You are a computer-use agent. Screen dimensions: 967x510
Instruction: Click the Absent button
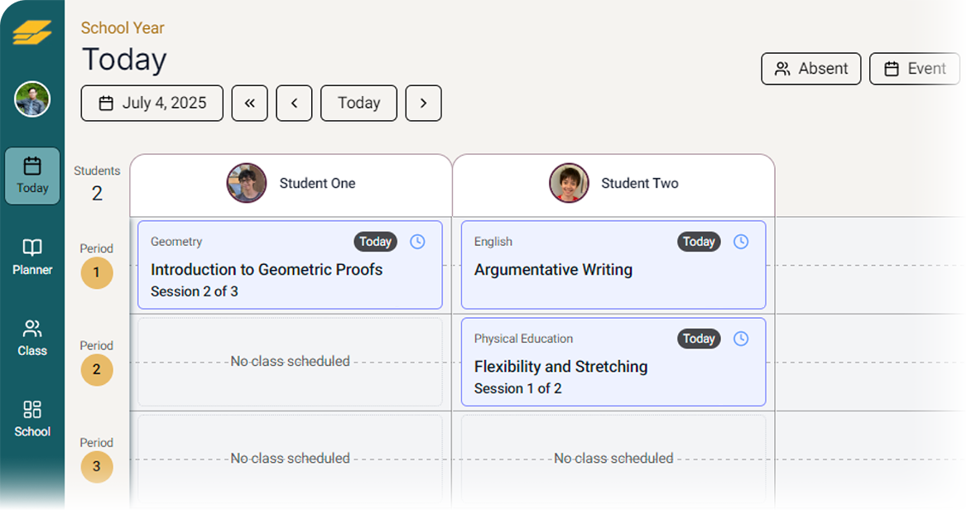[811, 69]
